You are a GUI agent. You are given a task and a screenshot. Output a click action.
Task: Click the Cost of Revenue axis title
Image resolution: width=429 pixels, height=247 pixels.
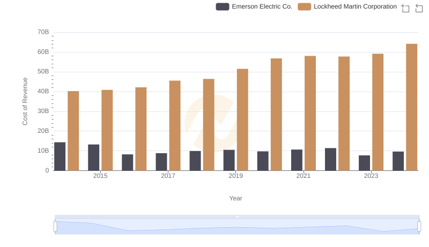25,101
